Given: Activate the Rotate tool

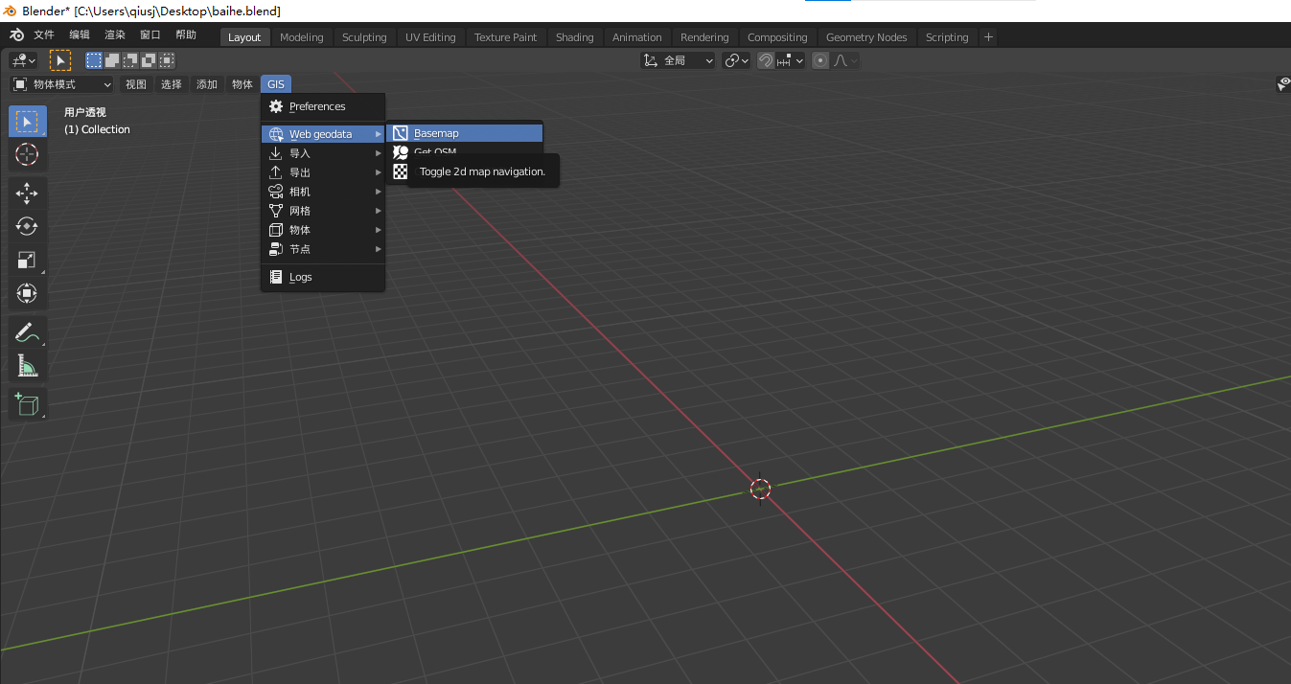Looking at the screenshot, I should [x=27, y=226].
